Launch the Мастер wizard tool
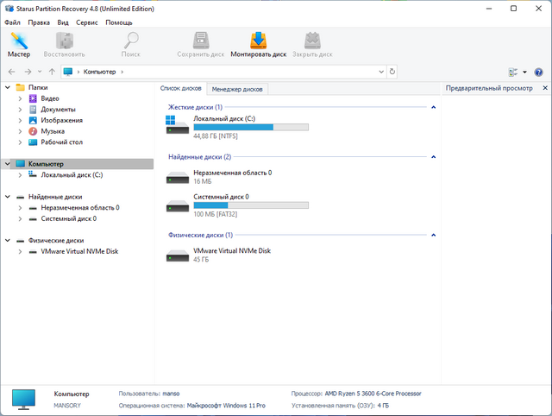Viewport: 552px width, 416px height. click(x=19, y=43)
